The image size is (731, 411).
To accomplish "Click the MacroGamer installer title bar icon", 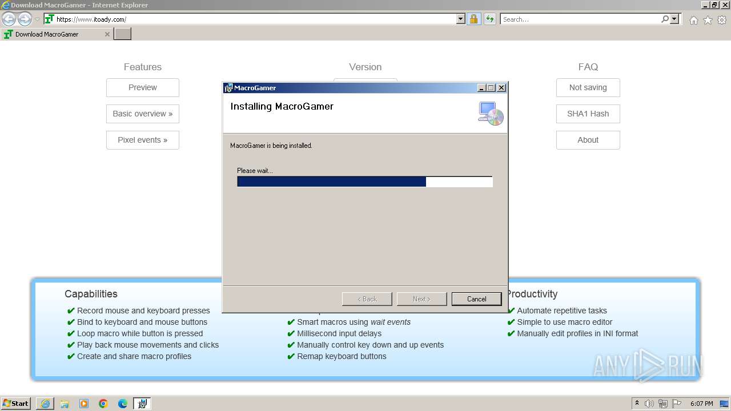I will click(228, 88).
